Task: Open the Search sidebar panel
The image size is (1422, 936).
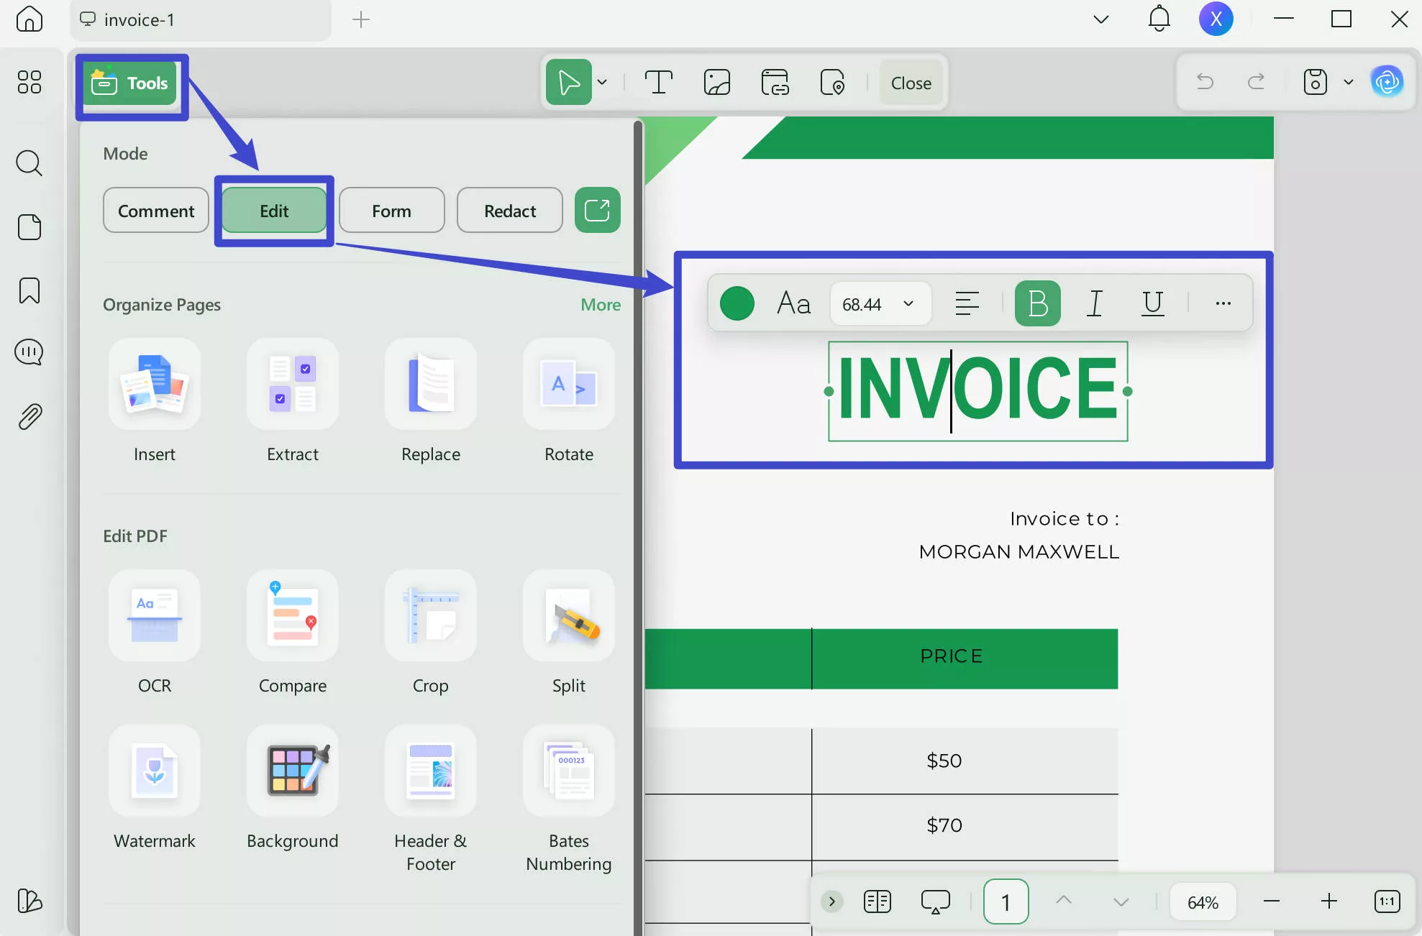Action: [29, 163]
